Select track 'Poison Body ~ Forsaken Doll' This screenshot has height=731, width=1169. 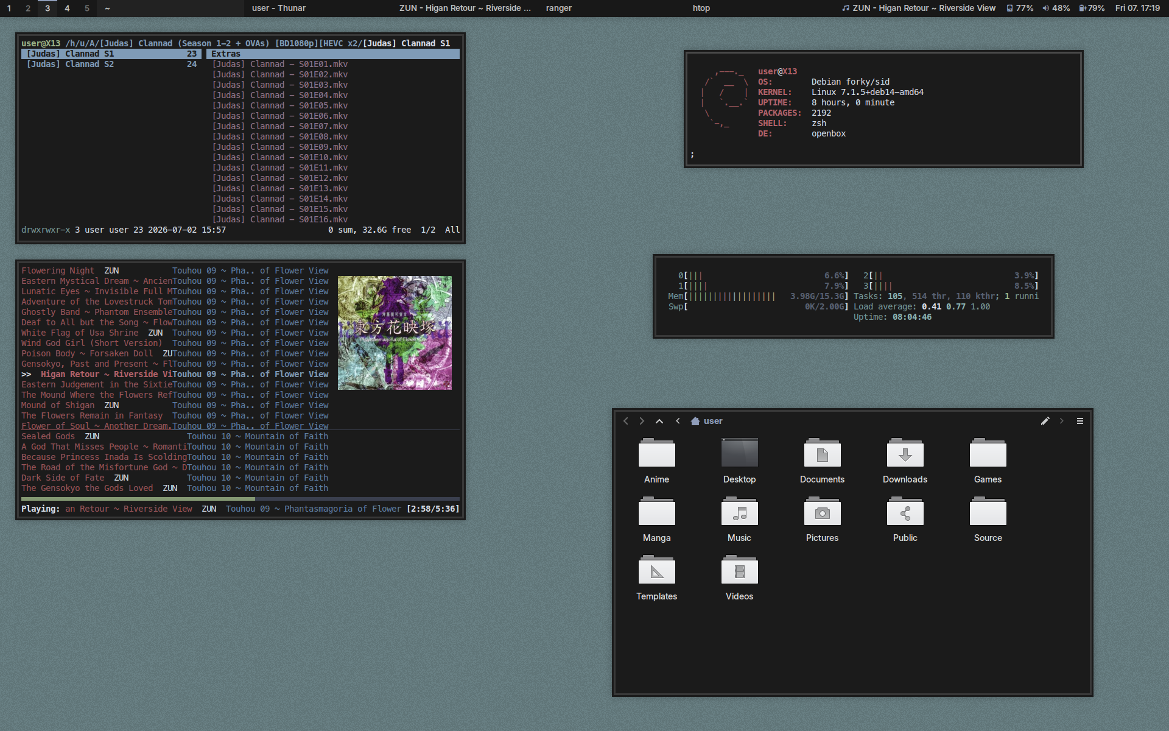175,353
